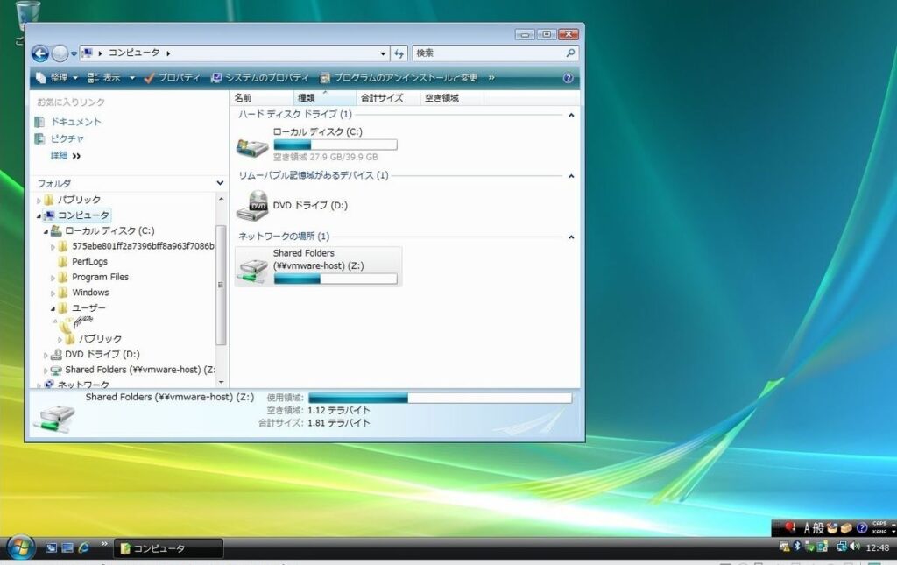The image size is (897, 565).
Task: Sort by the 名前 column header
Action: tap(262, 98)
